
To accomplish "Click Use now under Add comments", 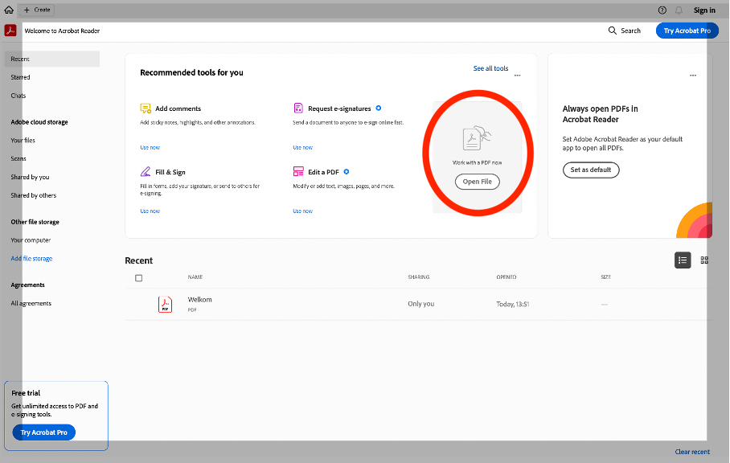I will pos(150,148).
